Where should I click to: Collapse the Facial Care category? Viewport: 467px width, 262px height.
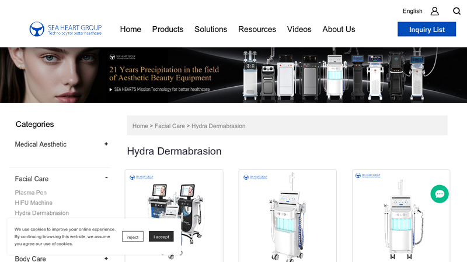(106, 178)
